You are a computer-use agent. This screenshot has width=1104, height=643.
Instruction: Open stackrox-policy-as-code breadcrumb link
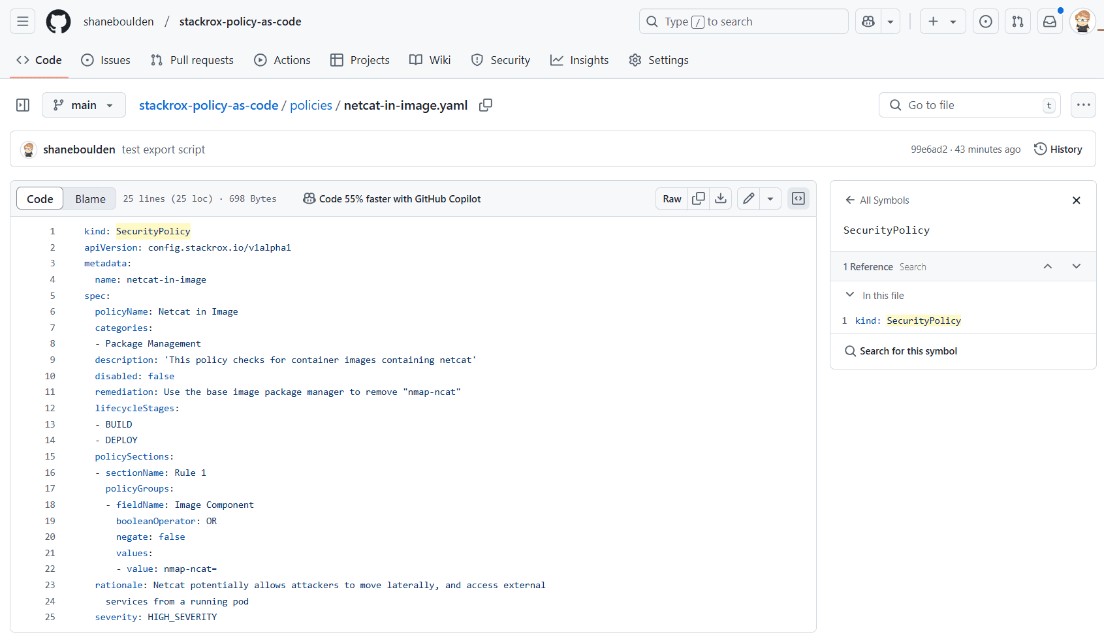[209, 105]
